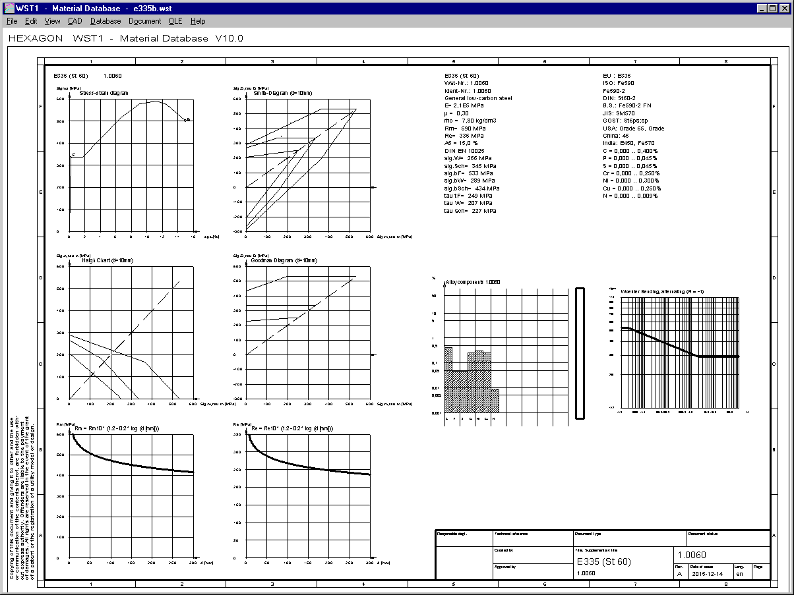Open the Help menu
The height and width of the screenshot is (595, 794).
pos(198,21)
